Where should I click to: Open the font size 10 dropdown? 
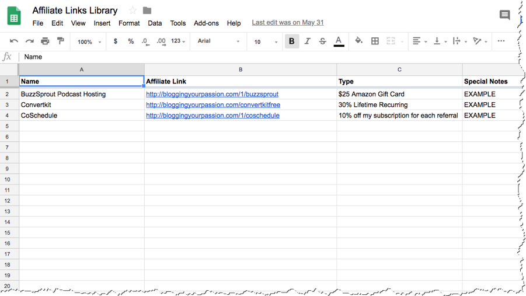(266, 42)
